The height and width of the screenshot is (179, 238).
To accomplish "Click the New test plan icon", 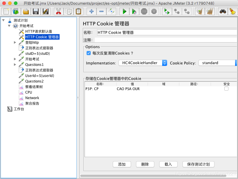I will pos(6,11).
